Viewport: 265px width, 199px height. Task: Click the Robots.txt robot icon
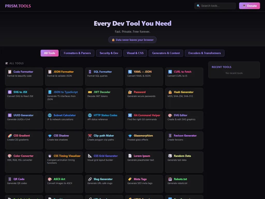[x=170, y=179]
